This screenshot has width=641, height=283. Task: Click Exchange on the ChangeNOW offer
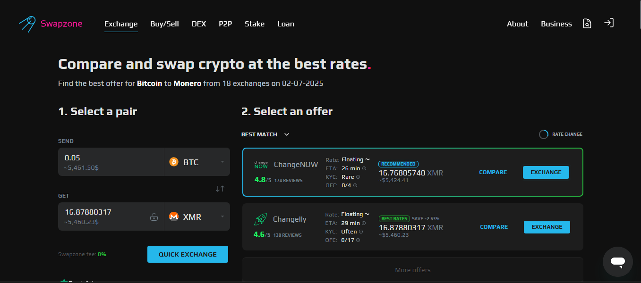pyautogui.click(x=546, y=172)
